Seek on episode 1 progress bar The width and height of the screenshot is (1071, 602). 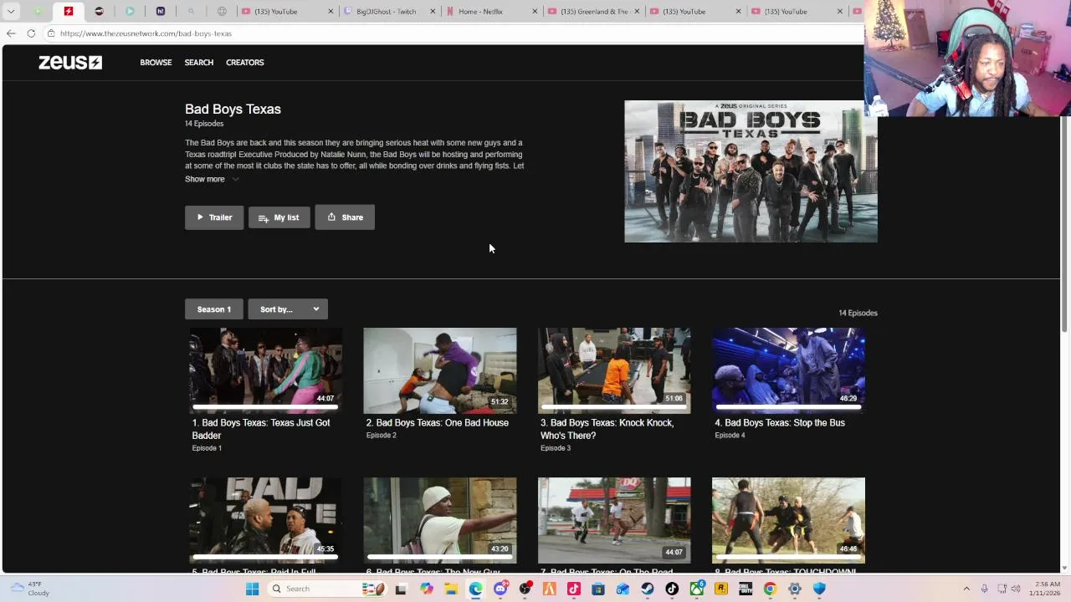point(264,407)
